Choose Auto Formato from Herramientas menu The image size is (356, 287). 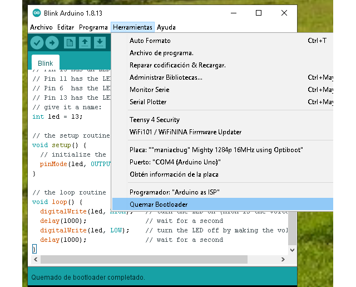click(x=150, y=41)
